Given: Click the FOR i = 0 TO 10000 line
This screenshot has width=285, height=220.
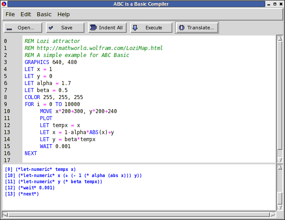Looking at the screenshot, I should 52,104.
